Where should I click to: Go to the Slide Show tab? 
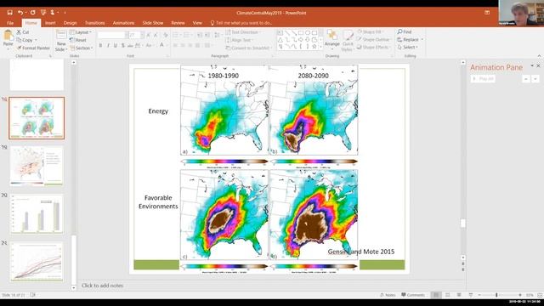(x=153, y=23)
